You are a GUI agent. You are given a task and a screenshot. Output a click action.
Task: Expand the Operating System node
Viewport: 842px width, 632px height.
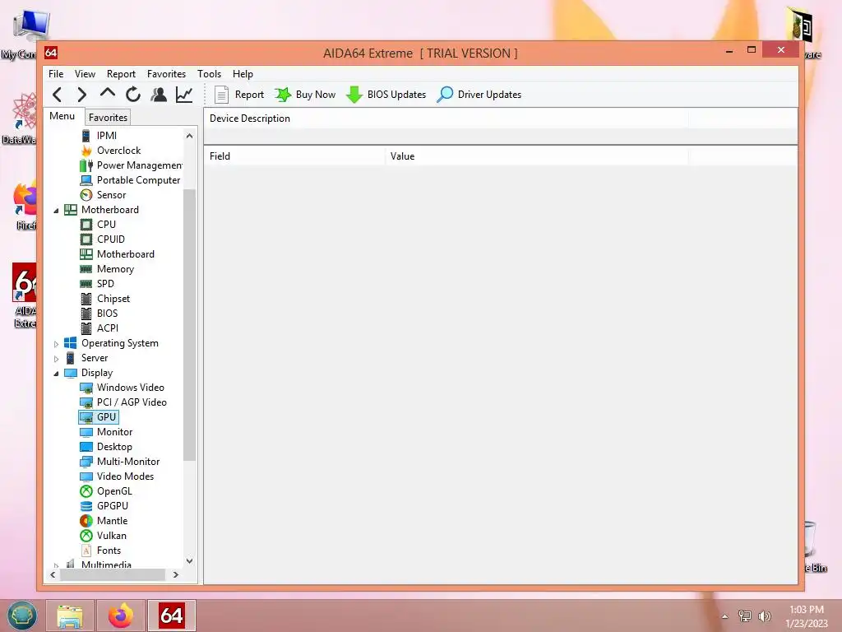click(x=56, y=344)
